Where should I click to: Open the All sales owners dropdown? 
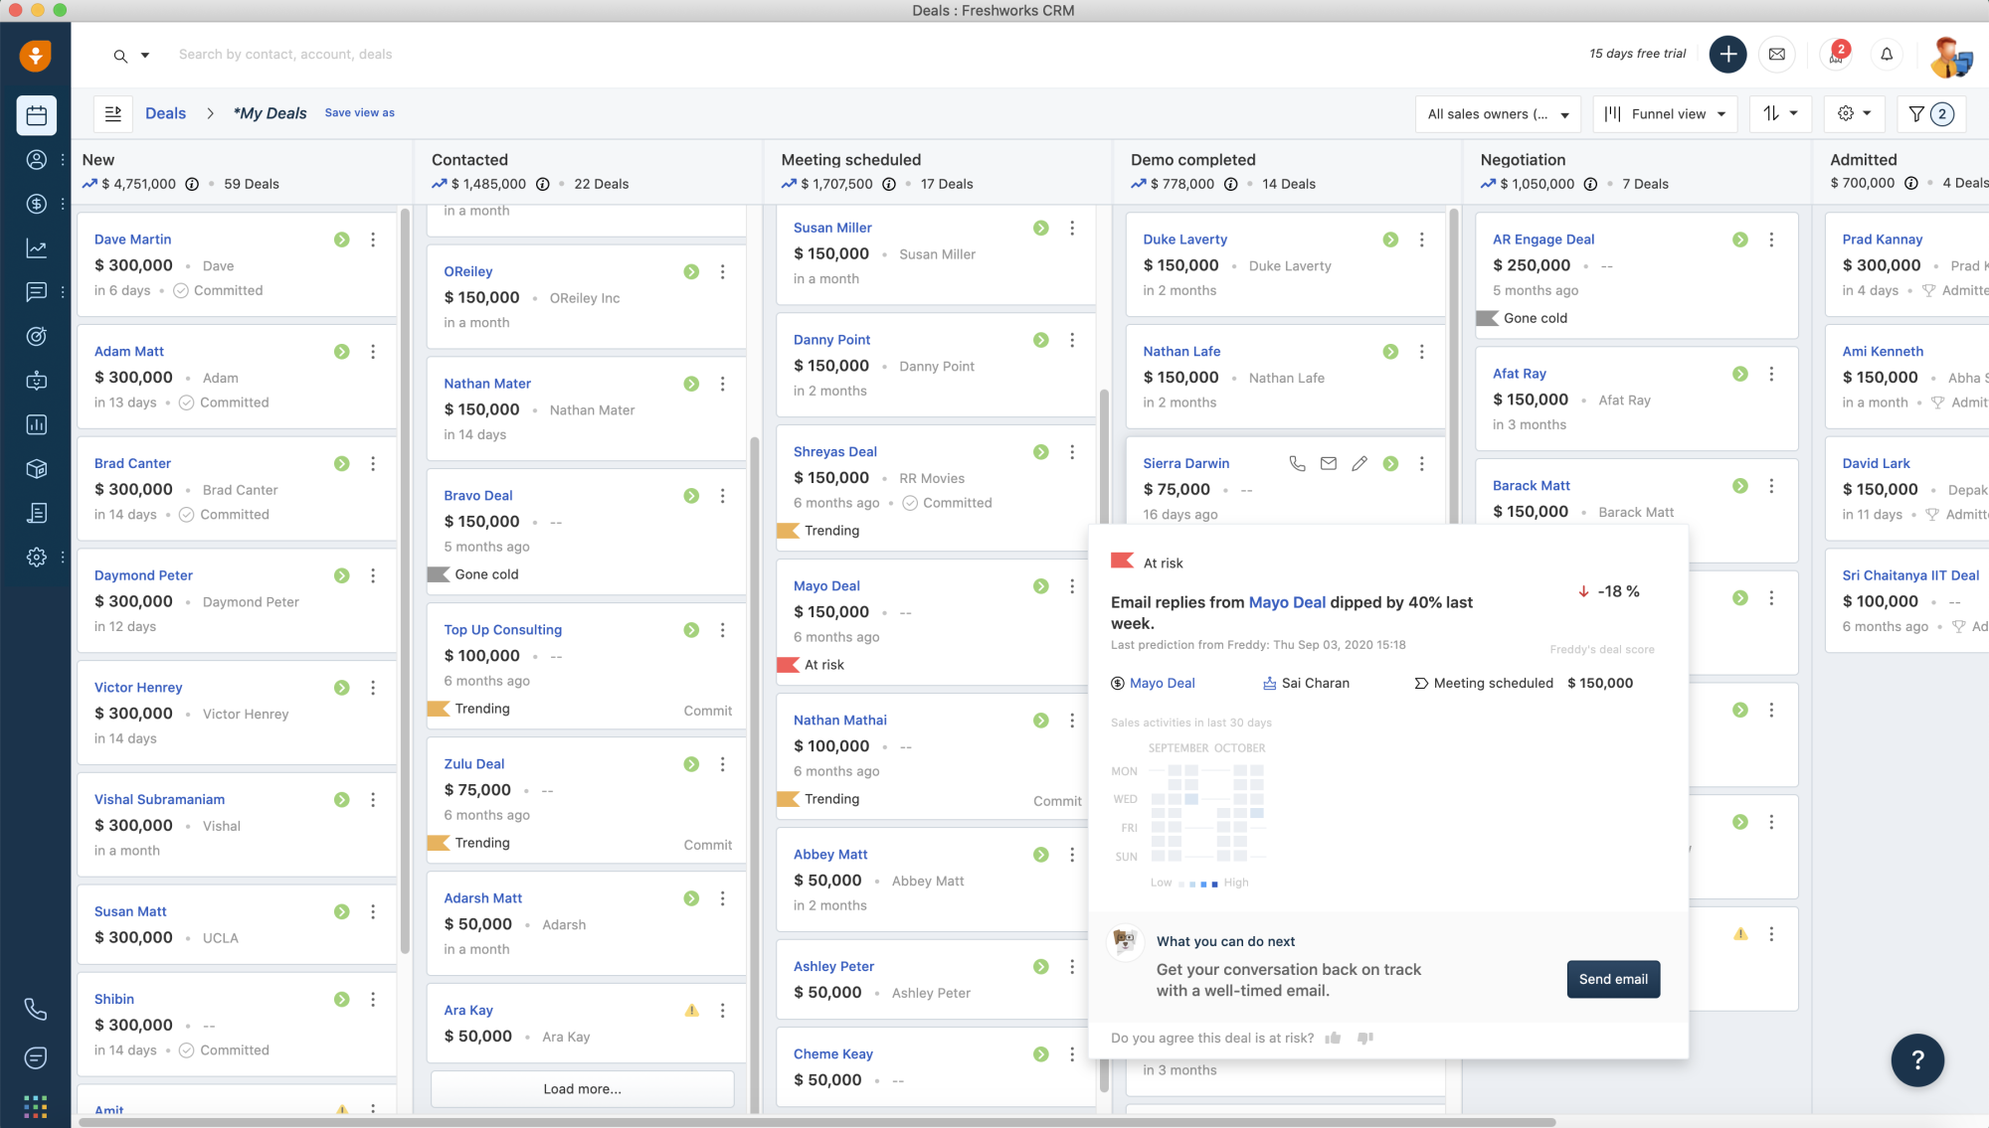pyautogui.click(x=1498, y=113)
